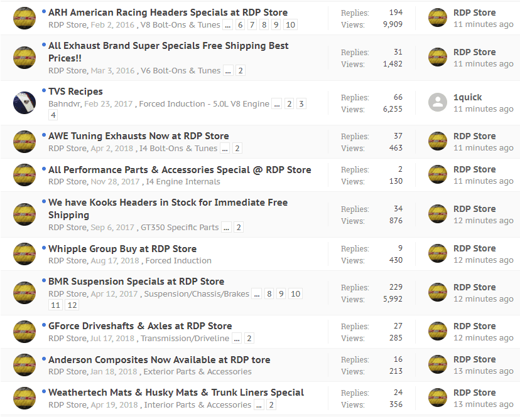Open the Forced Induction - 5.0L V8 Engine forum
Image resolution: width=520 pixels, height=417 pixels.
pos(204,104)
